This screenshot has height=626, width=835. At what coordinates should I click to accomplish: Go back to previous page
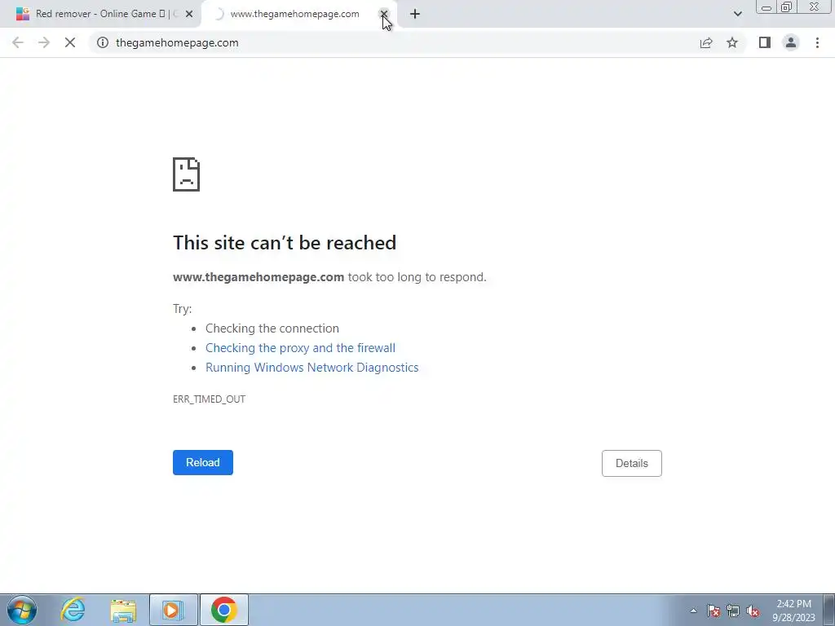18,42
